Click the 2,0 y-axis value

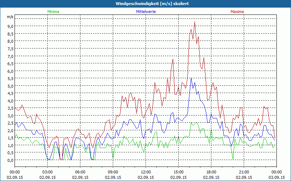coord(11,131)
